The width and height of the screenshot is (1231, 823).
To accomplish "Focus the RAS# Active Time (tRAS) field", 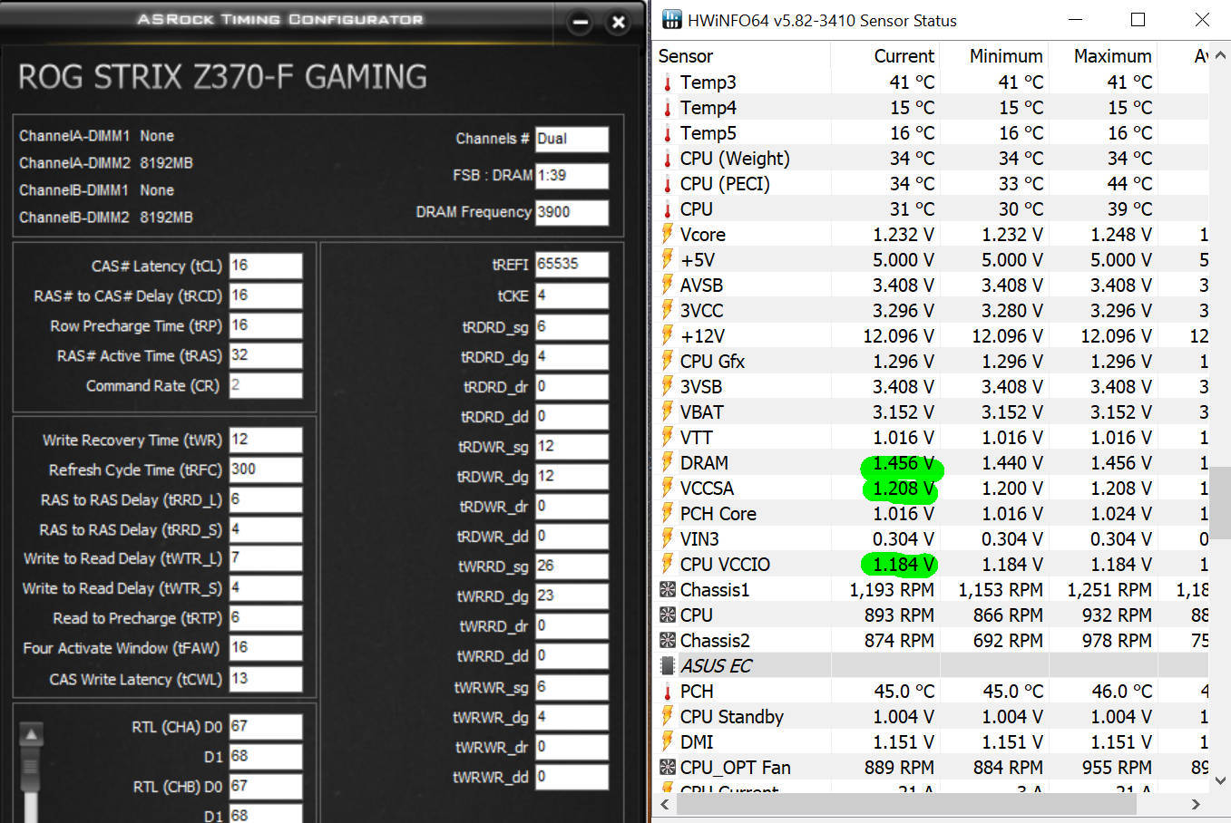I will click(265, 355).
